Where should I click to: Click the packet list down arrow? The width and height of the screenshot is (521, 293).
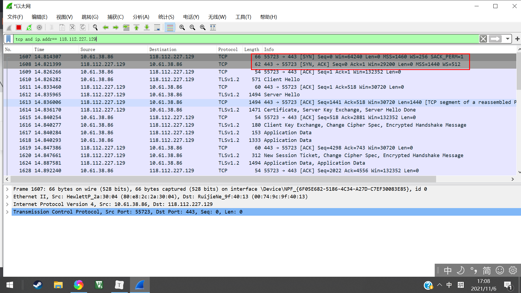click(519, 172)
